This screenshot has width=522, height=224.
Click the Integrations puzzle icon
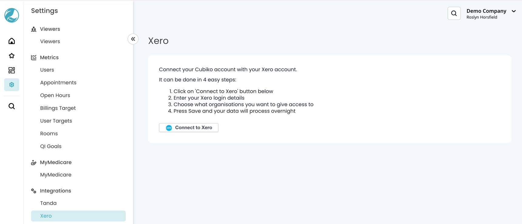click(33, 190)
